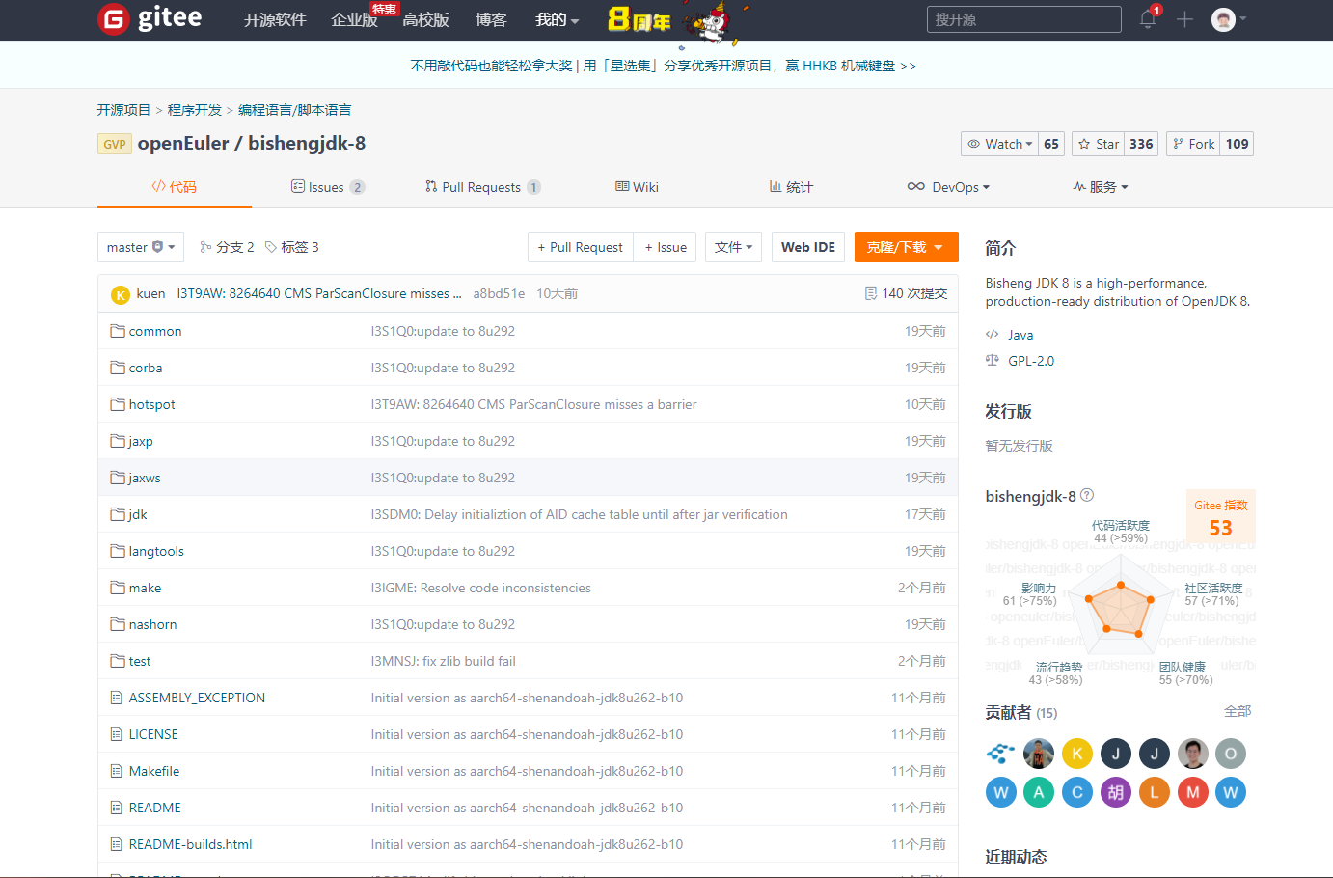Open the 文件 dropdown
The height and width of the screenshot is (878, 1333).
click(x=734, y=247)
